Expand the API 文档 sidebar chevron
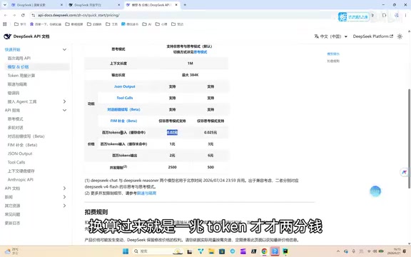 click(64, 188)
